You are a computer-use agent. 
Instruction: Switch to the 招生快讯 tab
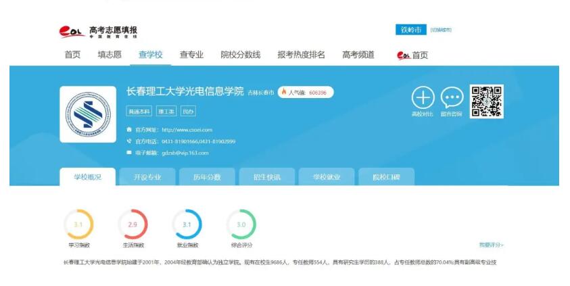pyautogui.click(x=267, y=177)
